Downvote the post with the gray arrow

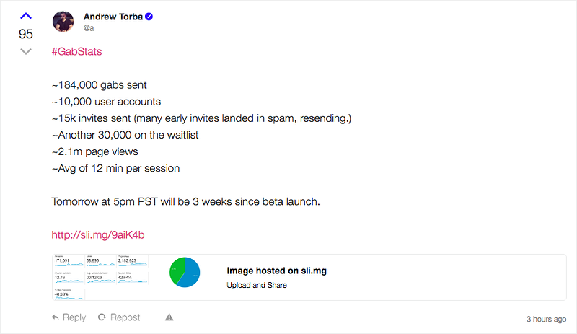(25, 51)
